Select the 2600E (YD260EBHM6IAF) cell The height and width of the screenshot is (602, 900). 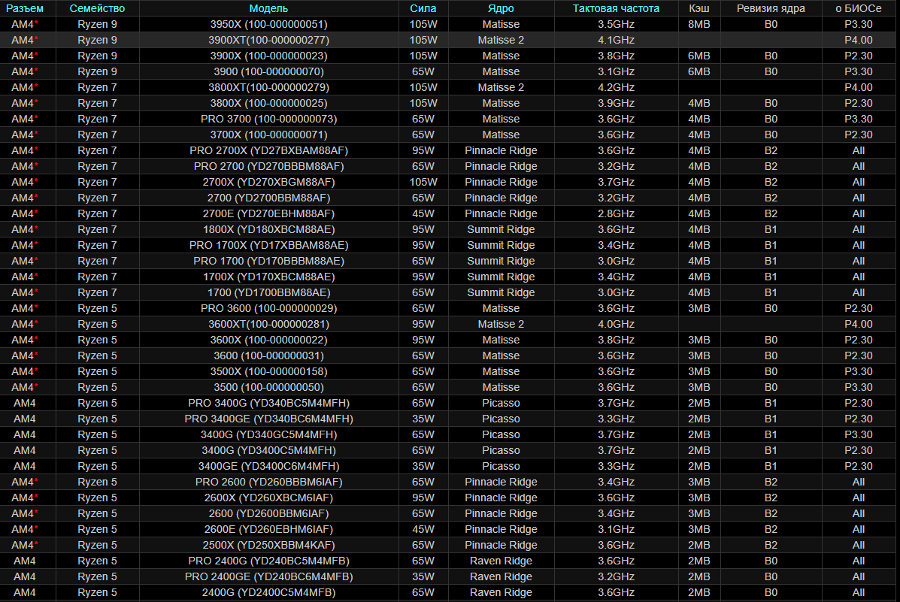tap(268, 529)
